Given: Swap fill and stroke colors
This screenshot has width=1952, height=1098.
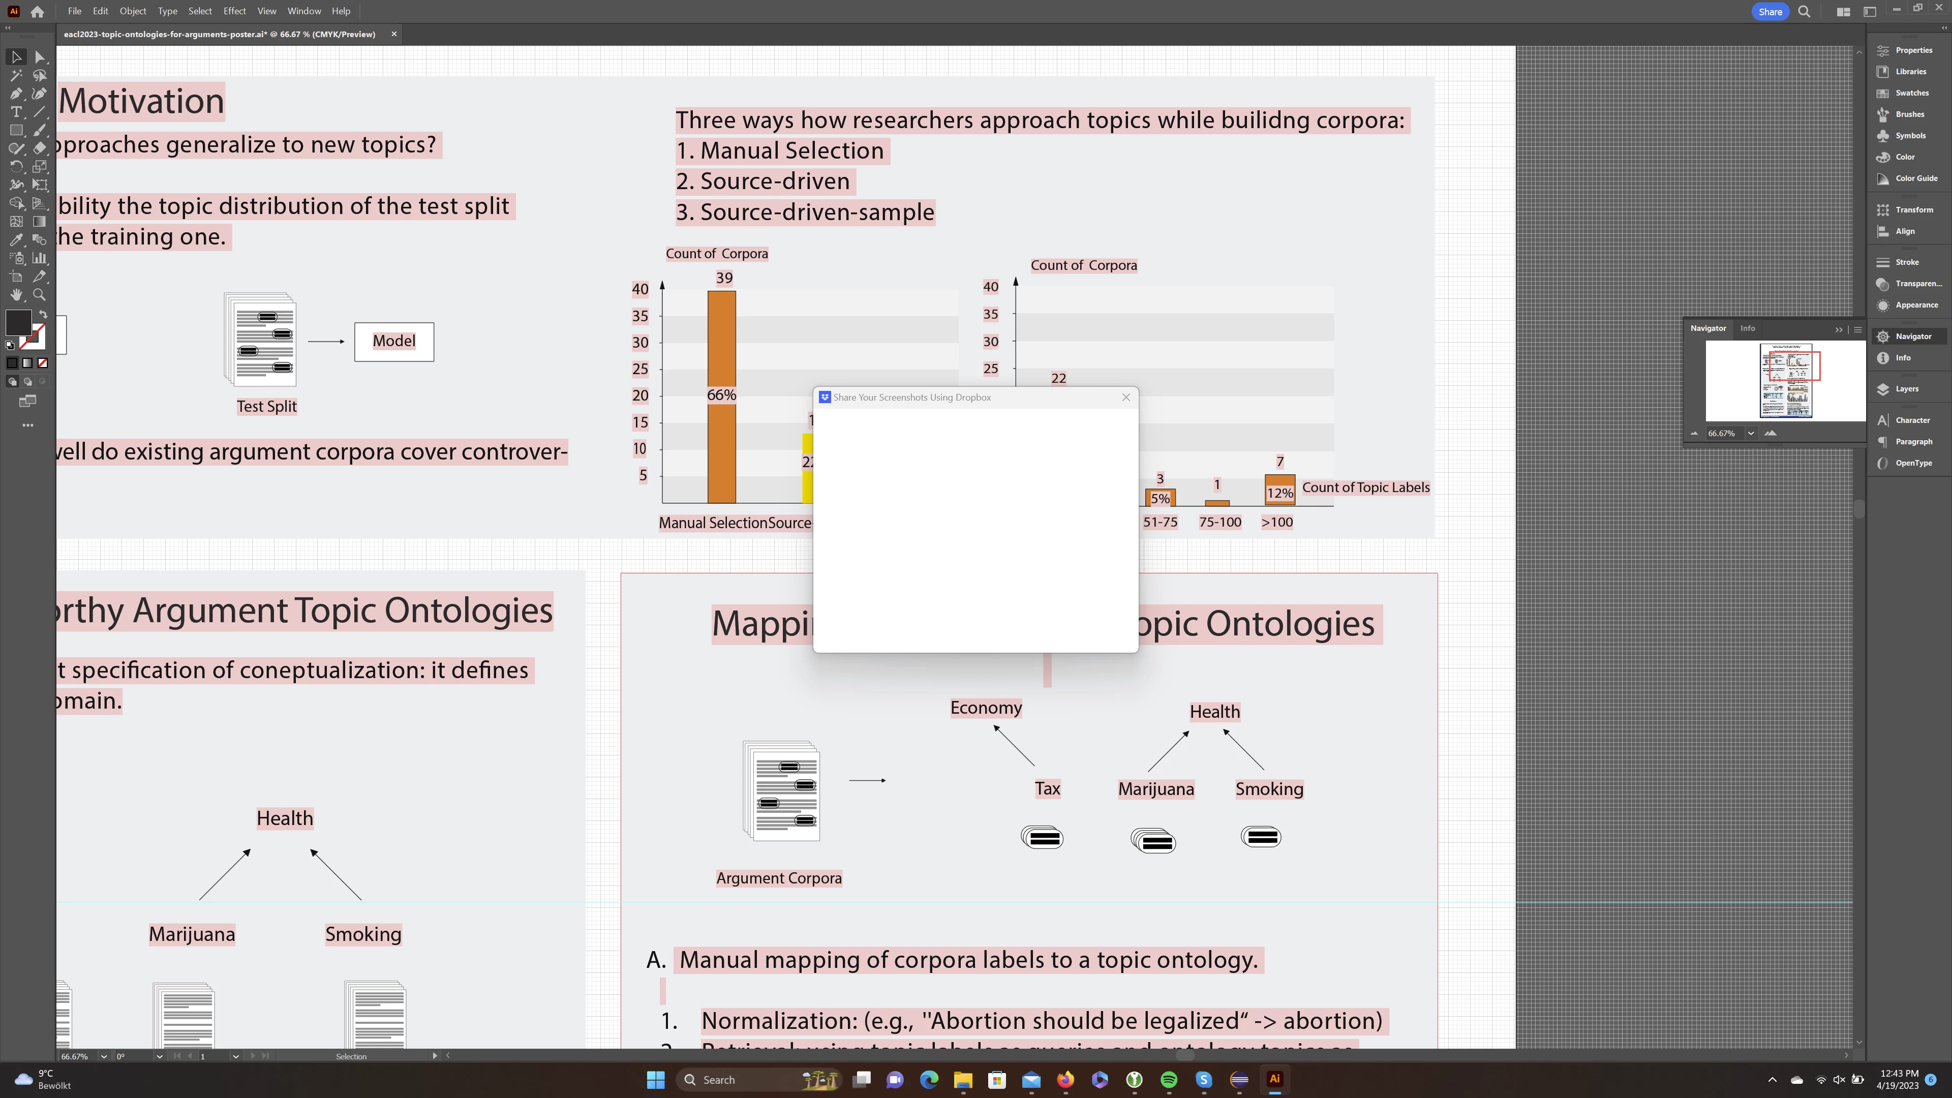Looking at the screenshot, I should click(43, 315).
